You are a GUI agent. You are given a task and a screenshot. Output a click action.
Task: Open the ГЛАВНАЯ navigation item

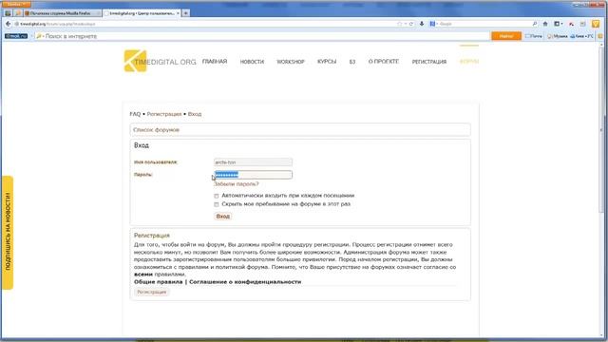(x=215, y=62)
